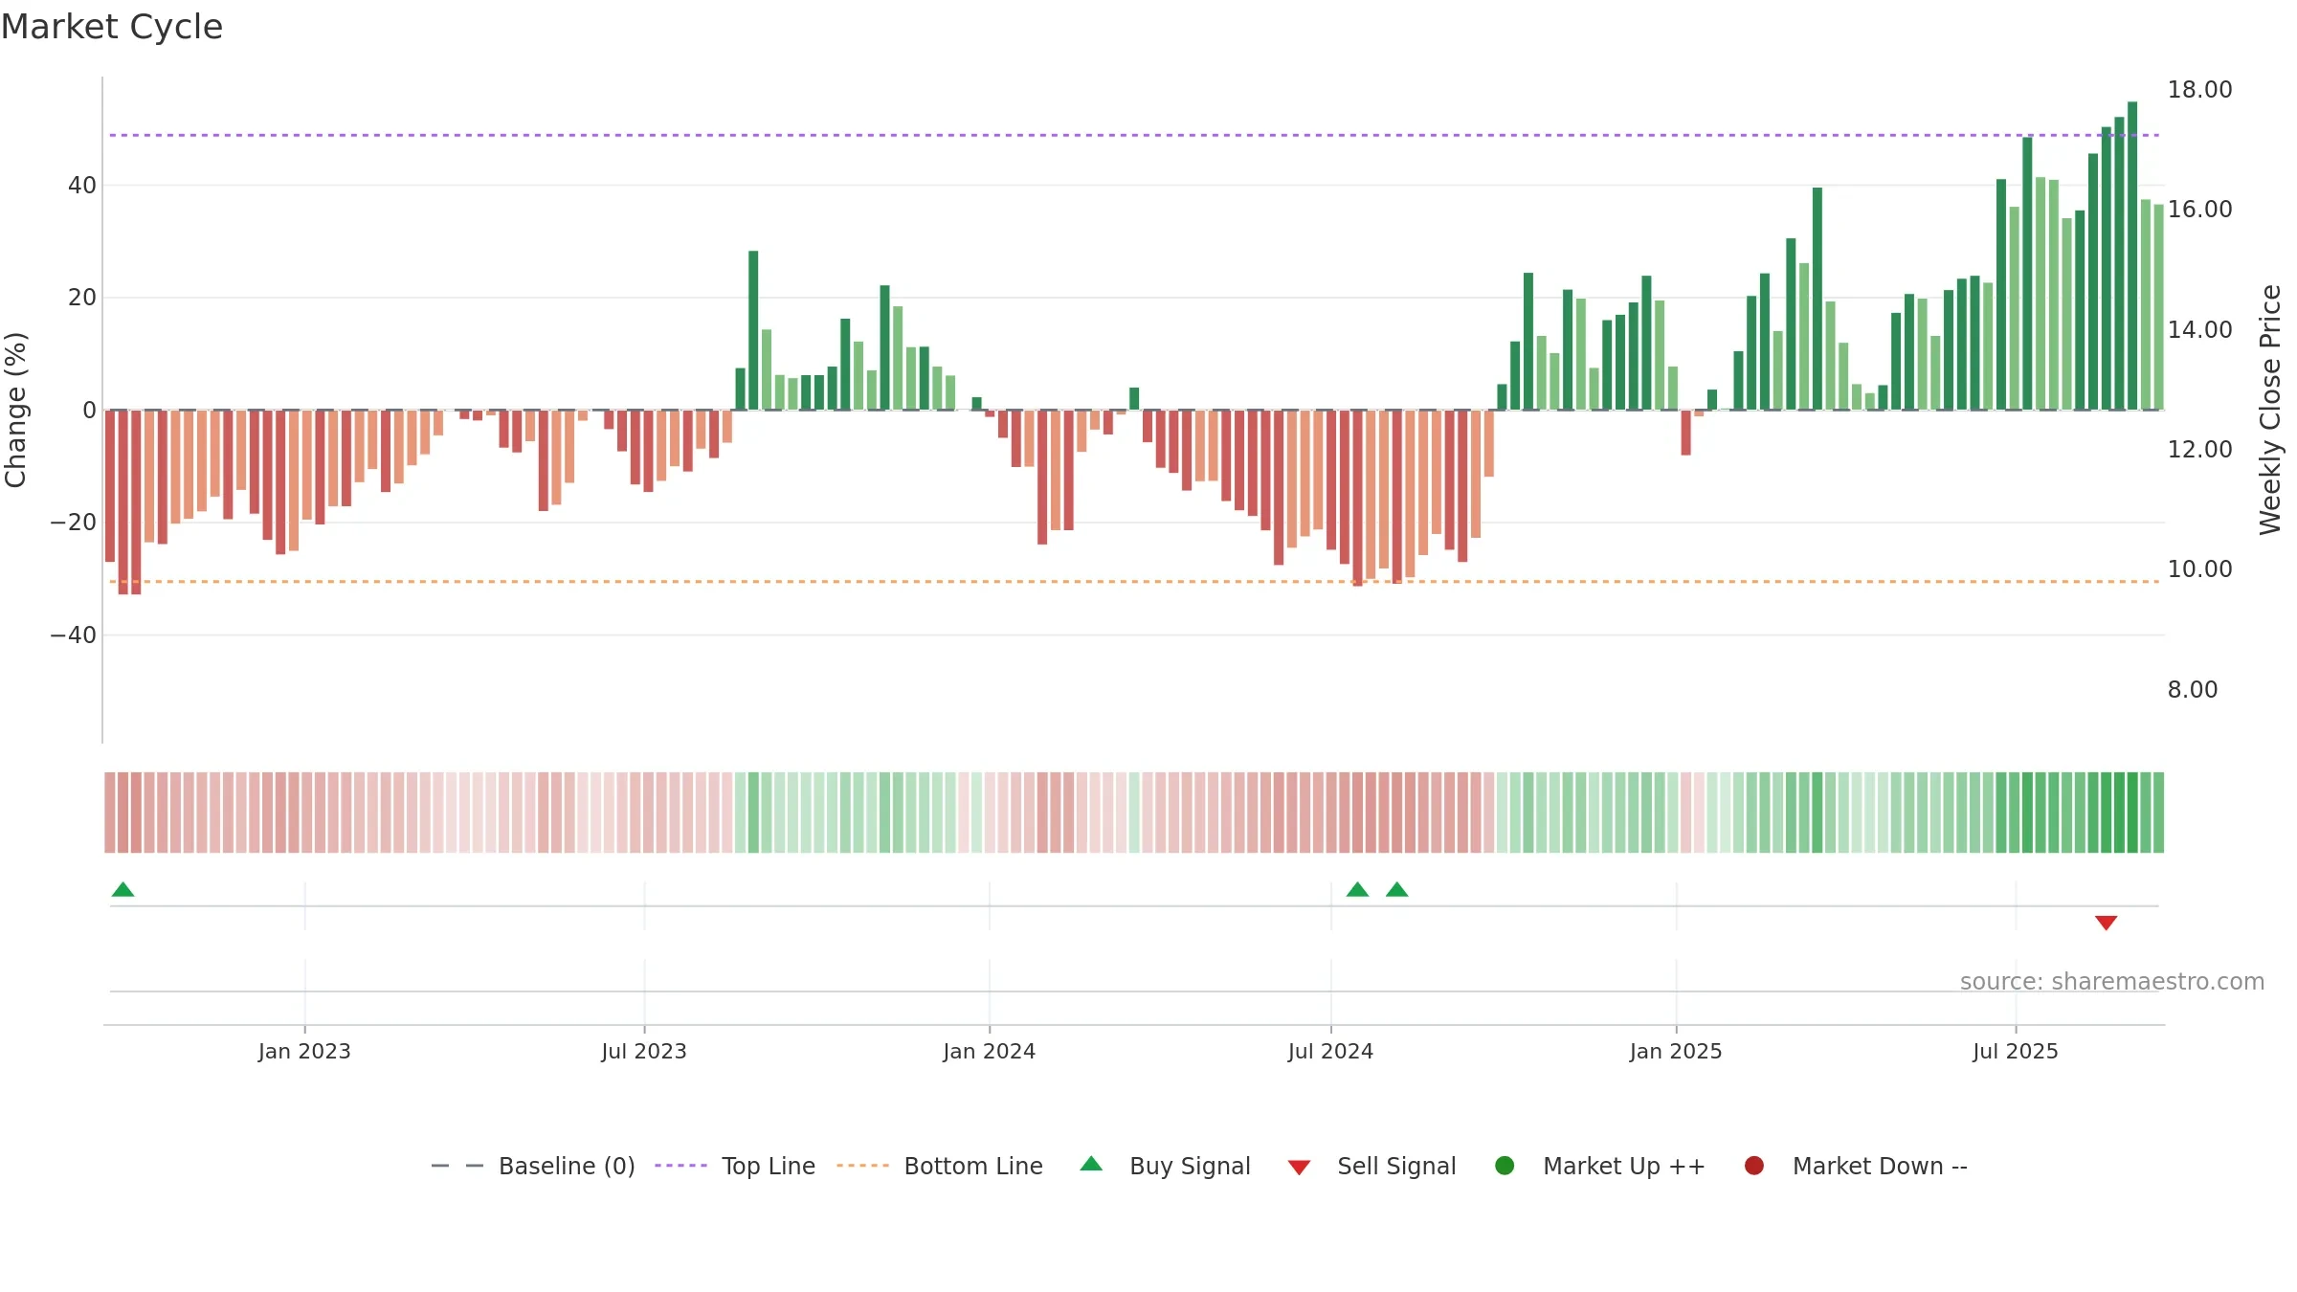The width and height of the screenshot is (2297, 1292).
Task: Click the Market Cycle chart title
Action: (x=112, y=27)
